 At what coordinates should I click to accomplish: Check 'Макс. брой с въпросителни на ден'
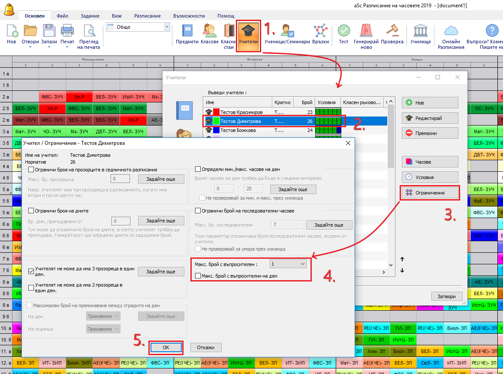click(198, 276)
